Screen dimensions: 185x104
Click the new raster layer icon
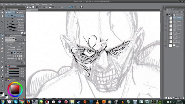click(166, 98)
